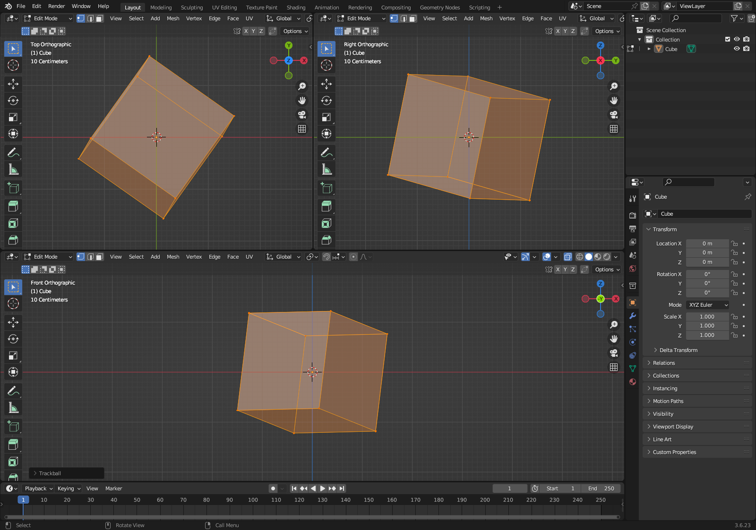Click the Extrude Region tool in Right viewport
The width and height of the screenshot is (756, 530).
click(x=326, y=206)
